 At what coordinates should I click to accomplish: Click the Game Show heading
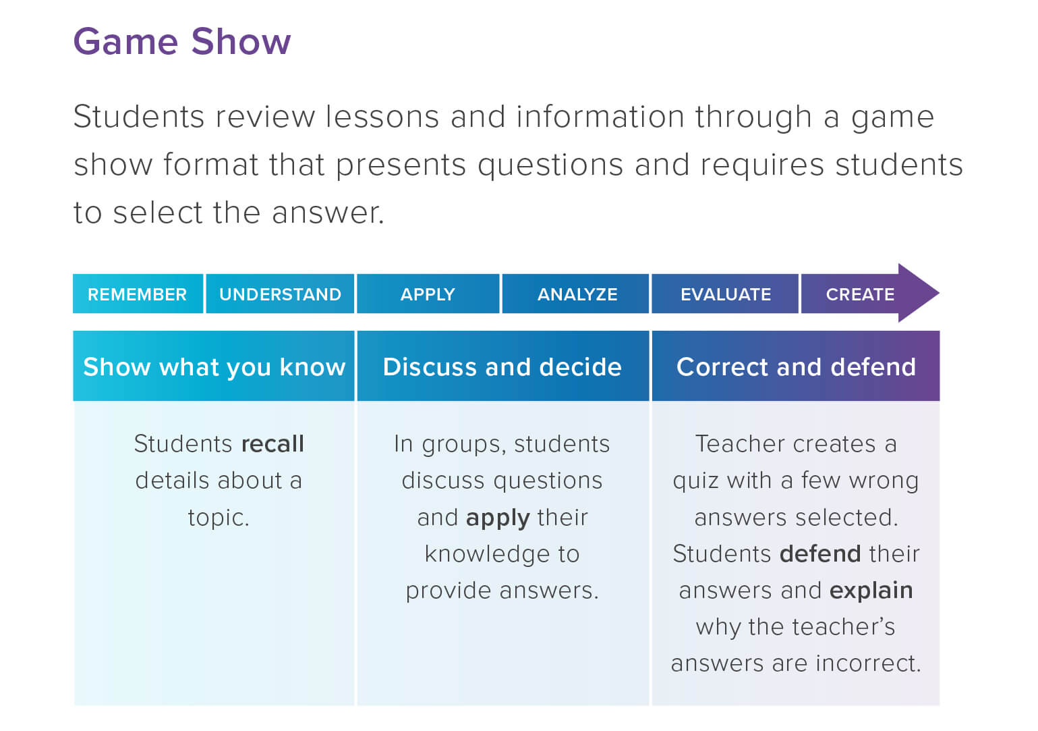pos(181,42)
